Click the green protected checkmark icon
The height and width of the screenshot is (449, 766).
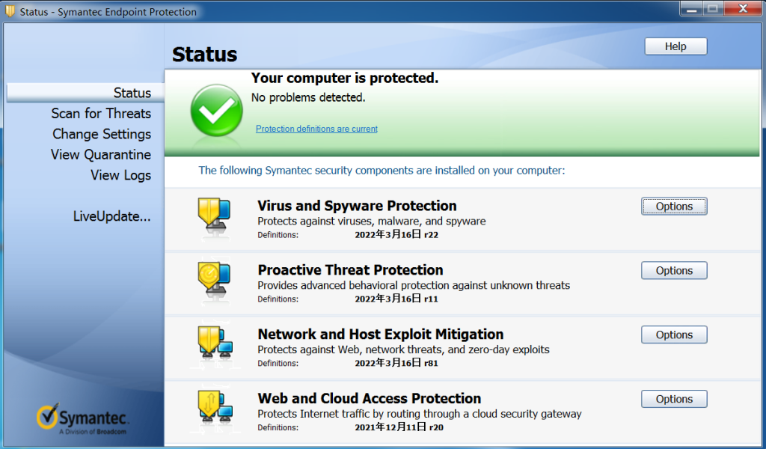tap(215, 109)
